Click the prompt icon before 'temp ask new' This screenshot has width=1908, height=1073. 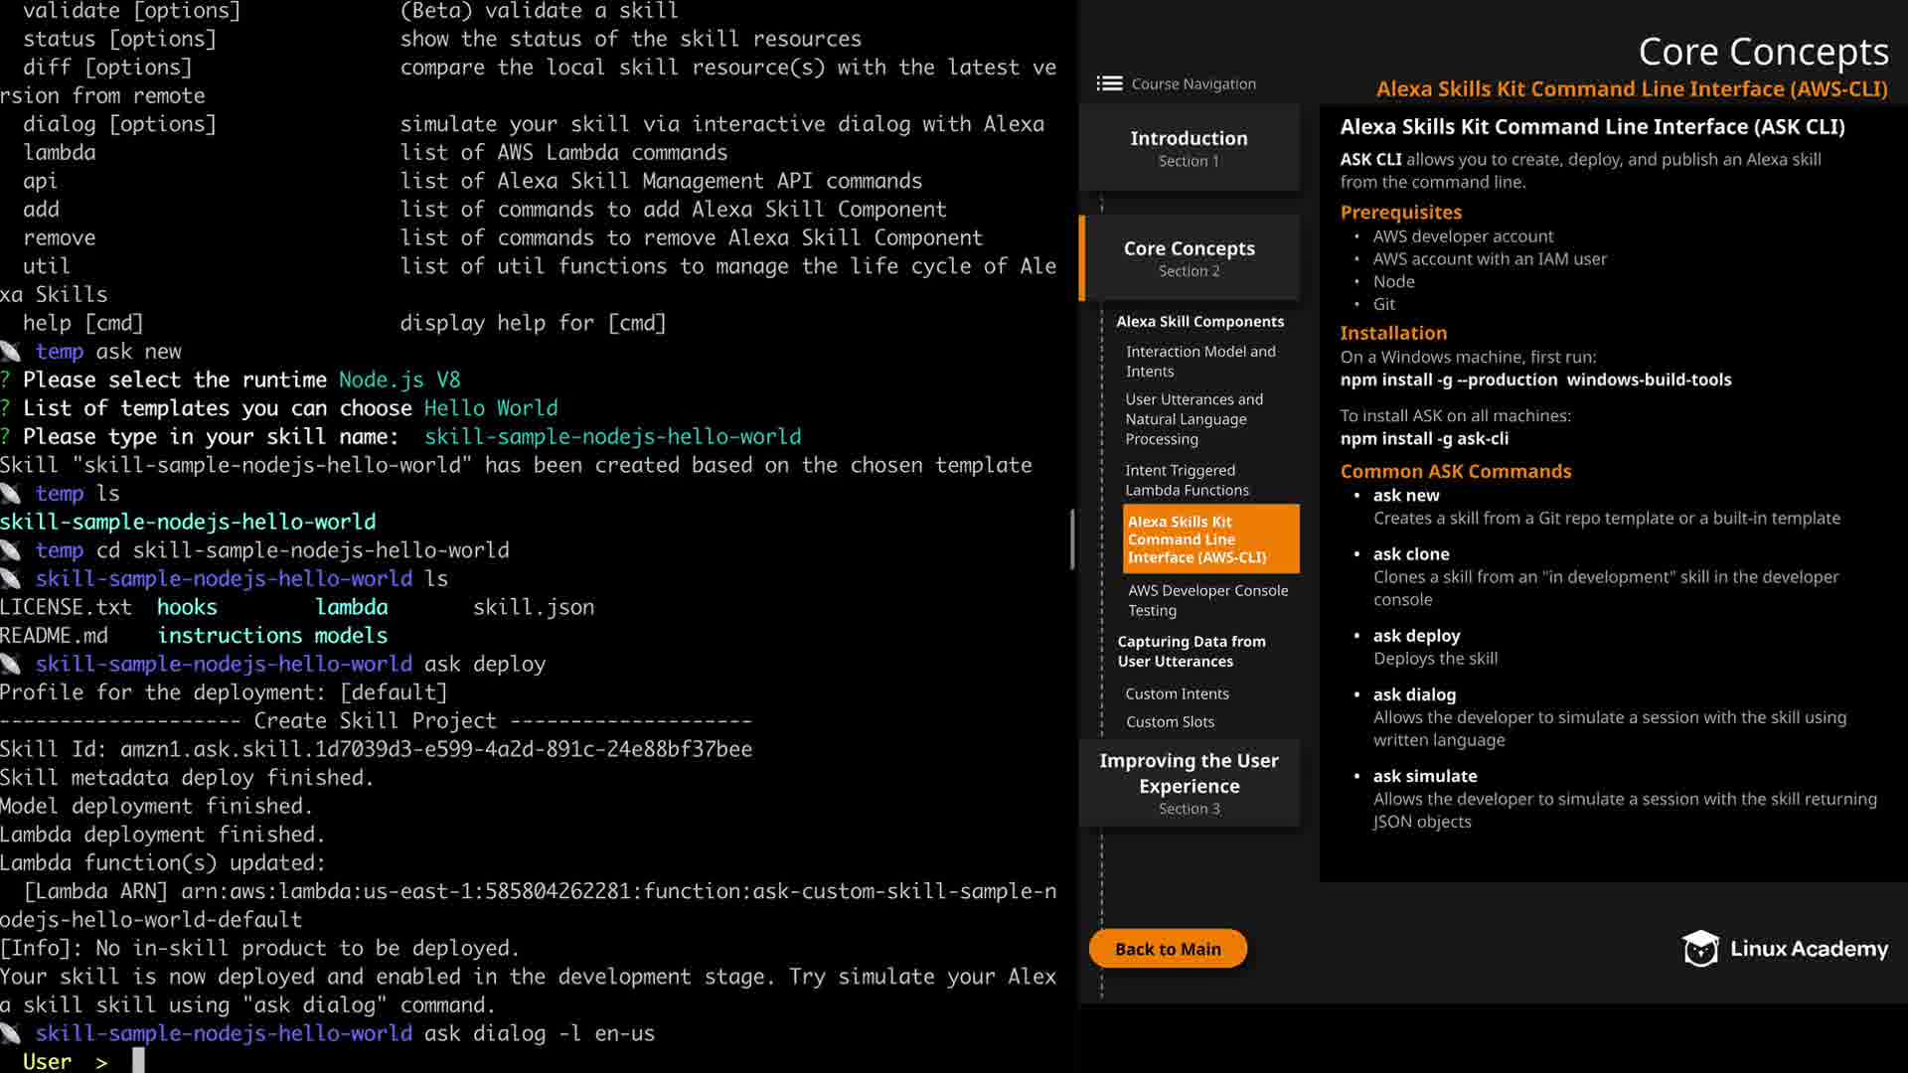point(11,351)
